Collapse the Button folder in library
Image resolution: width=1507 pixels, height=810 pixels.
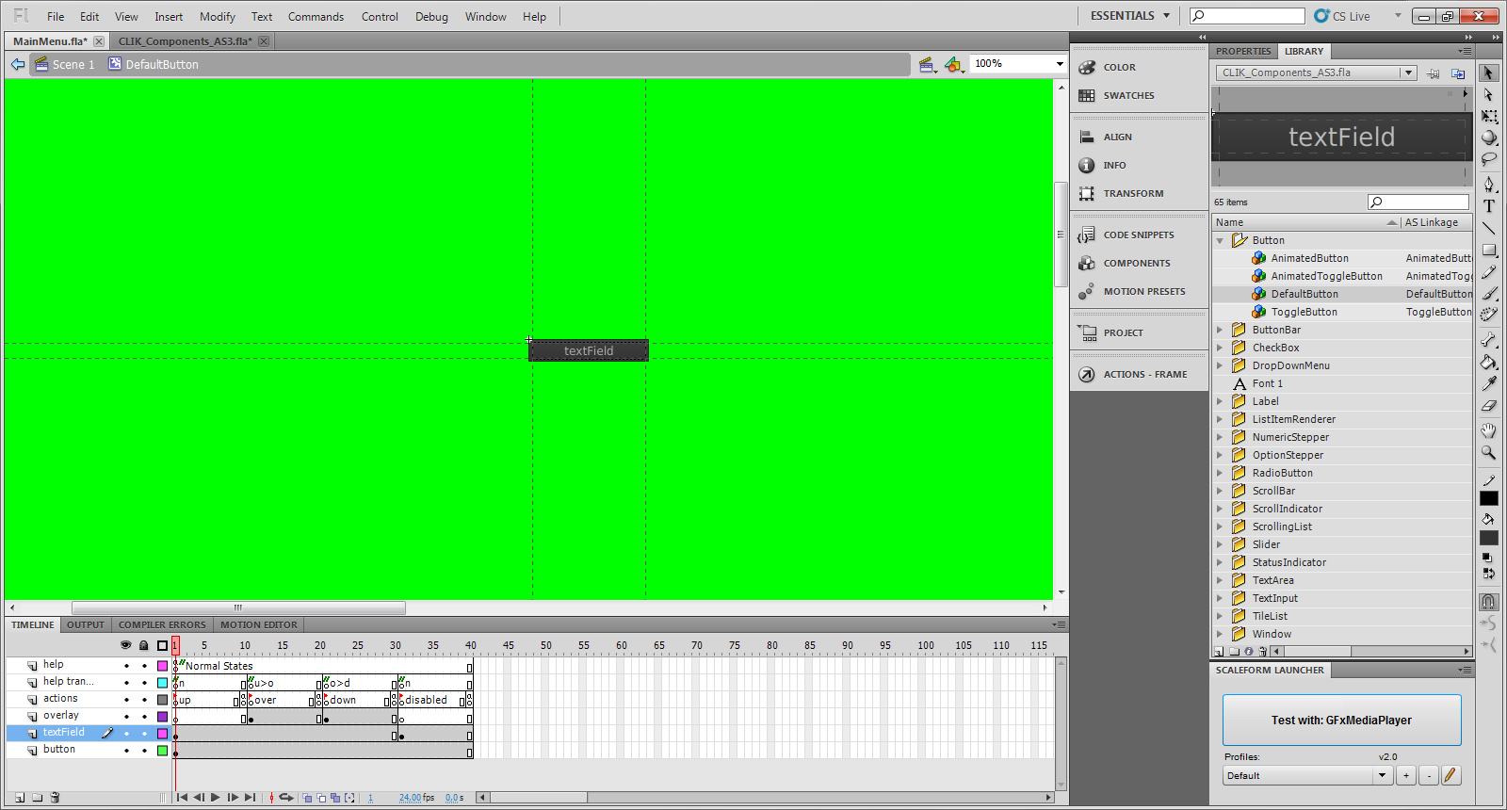click(x=1220, y=241)
